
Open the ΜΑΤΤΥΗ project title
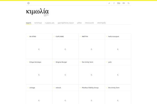point(85,36)
